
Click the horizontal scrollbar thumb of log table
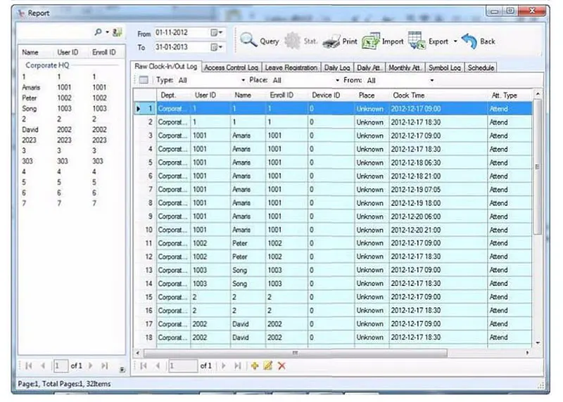296,353
